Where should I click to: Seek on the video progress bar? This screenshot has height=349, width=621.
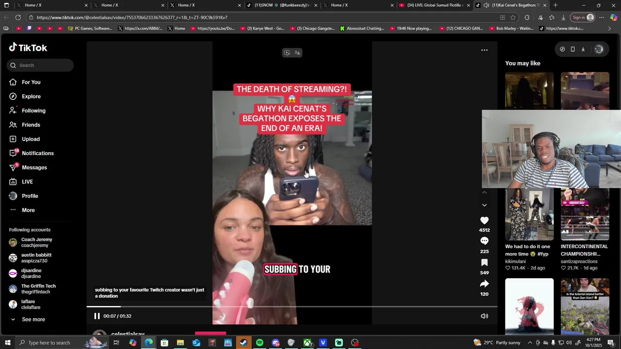tap(292, 306)
